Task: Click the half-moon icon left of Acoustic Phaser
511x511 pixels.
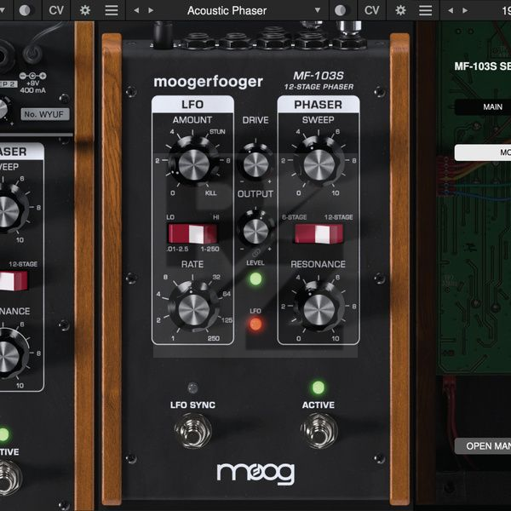Action: coord(25,10)
